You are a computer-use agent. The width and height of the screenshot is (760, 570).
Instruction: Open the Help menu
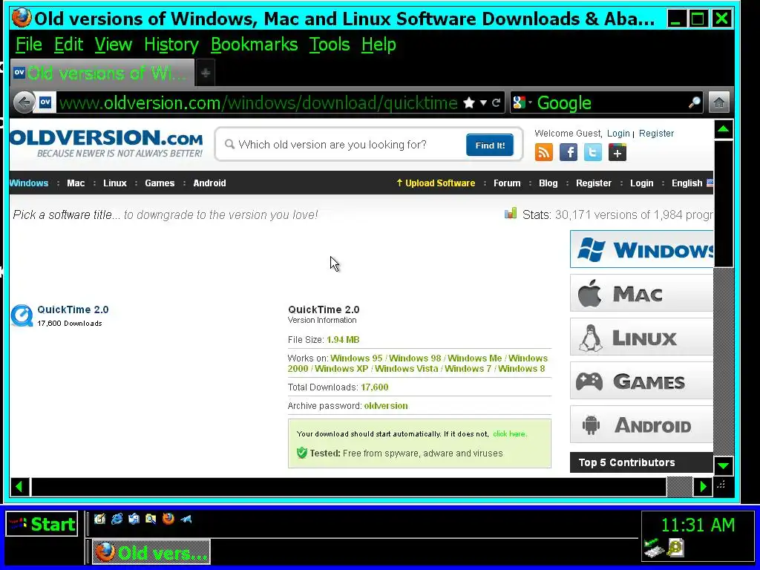pos(379,45)
